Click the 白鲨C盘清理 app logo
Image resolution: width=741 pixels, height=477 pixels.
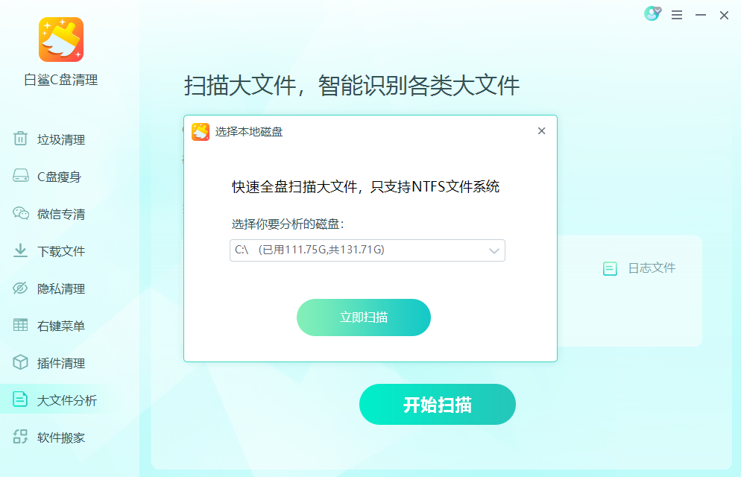tap(61, 40)
